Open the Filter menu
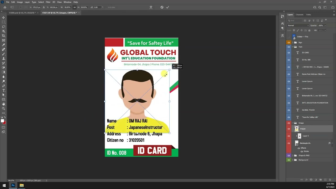Viewport: 336px width, 189px height. (x=48, y=2)
